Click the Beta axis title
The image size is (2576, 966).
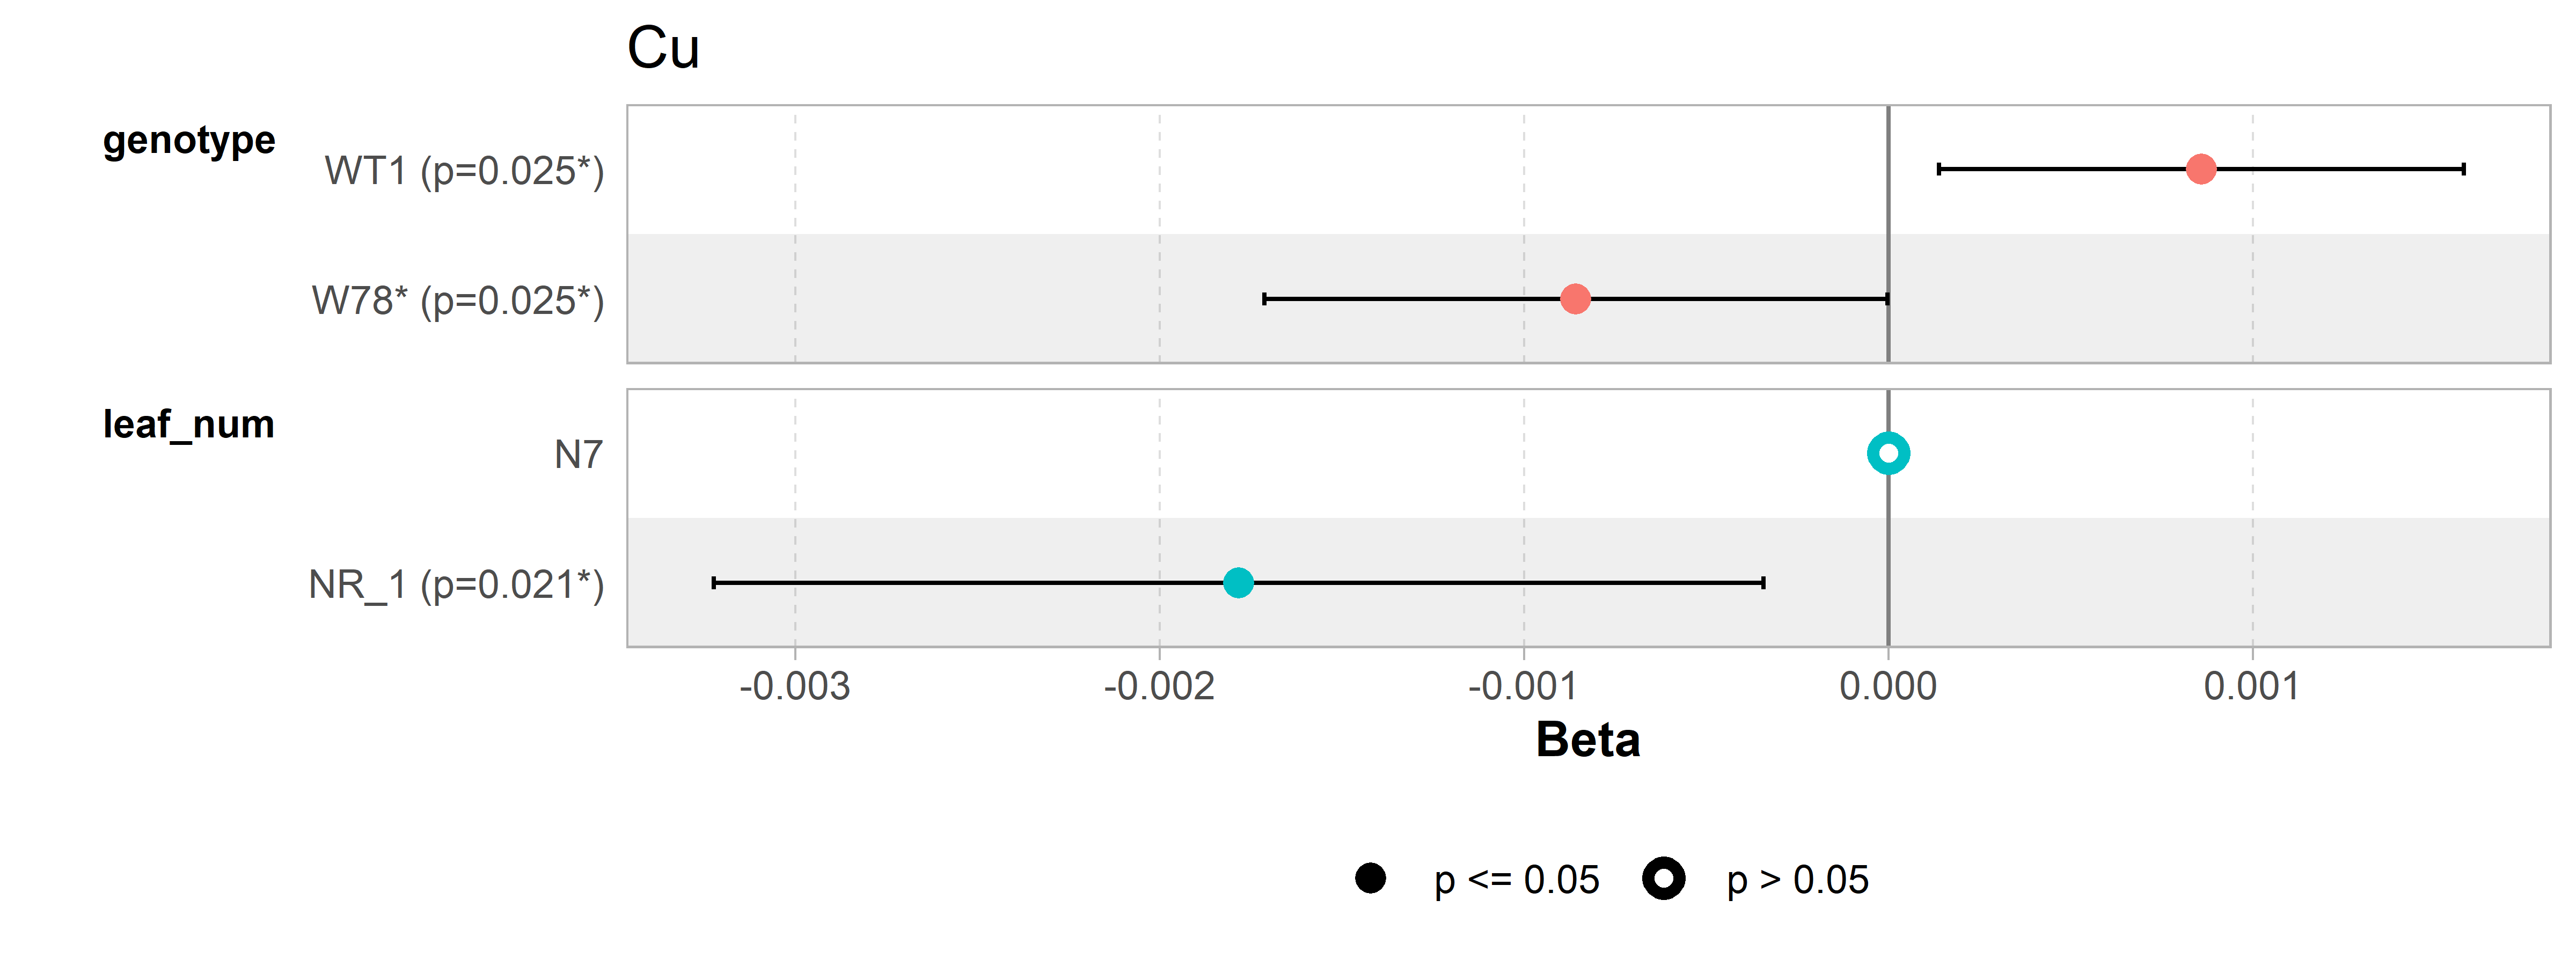click(1588, 740)
